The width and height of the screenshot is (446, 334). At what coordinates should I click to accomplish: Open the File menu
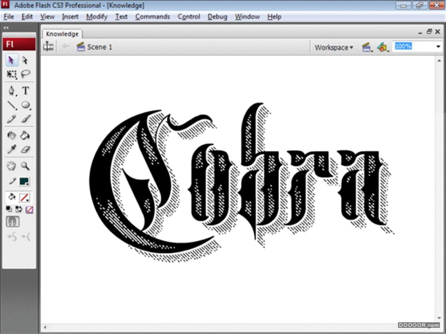9,17
